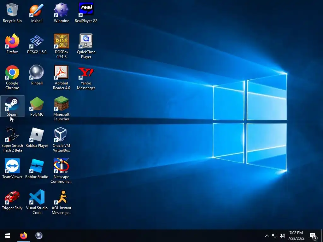Open the Windows Start menu
This screenshot has width=323, height=242.
click(x=8, y=236)
